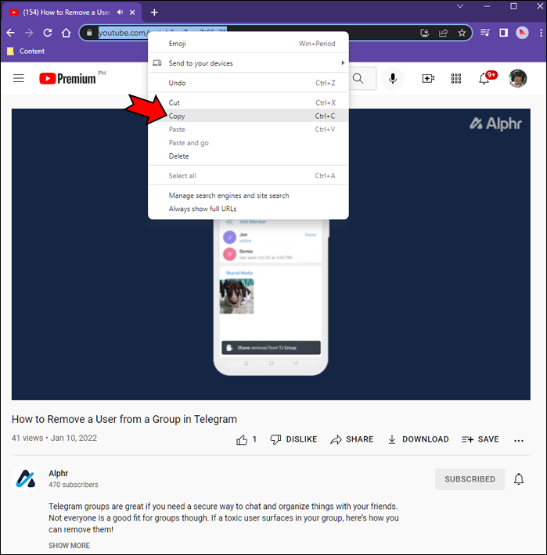The image size is (547, 555).
Task: Click the SUBSCRIBED button
Action: [x=470, y=479]
